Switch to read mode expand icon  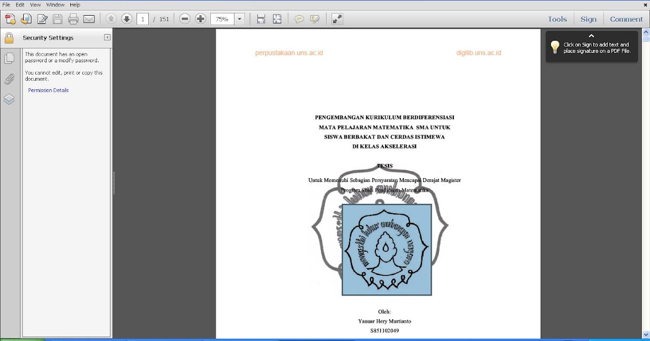pyautogui.click(x=337, y=19)
